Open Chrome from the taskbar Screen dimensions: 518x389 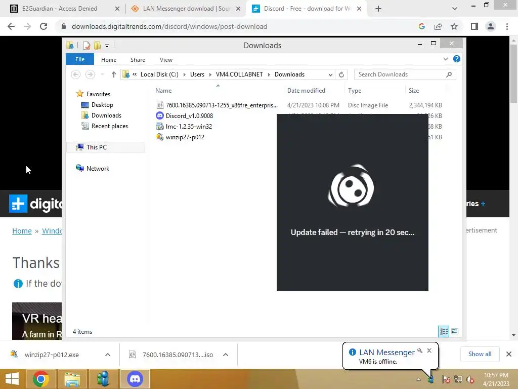pos(41,379)
